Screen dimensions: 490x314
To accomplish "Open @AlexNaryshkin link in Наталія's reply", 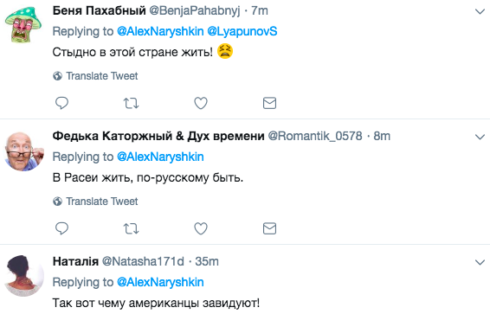I will click(160, 282).
